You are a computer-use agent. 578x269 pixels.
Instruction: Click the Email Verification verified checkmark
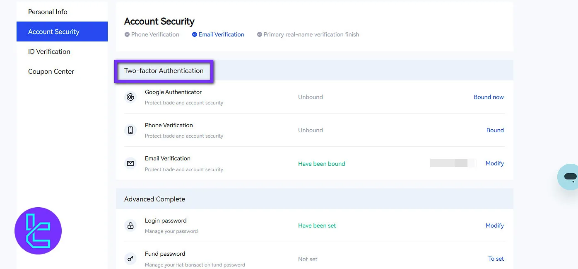pos(194,34)
